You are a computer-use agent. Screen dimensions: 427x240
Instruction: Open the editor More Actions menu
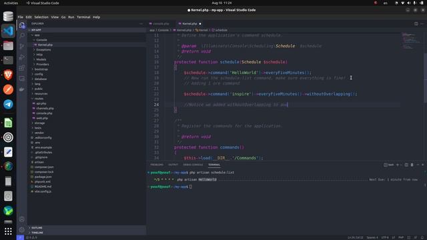pos(422,24)
